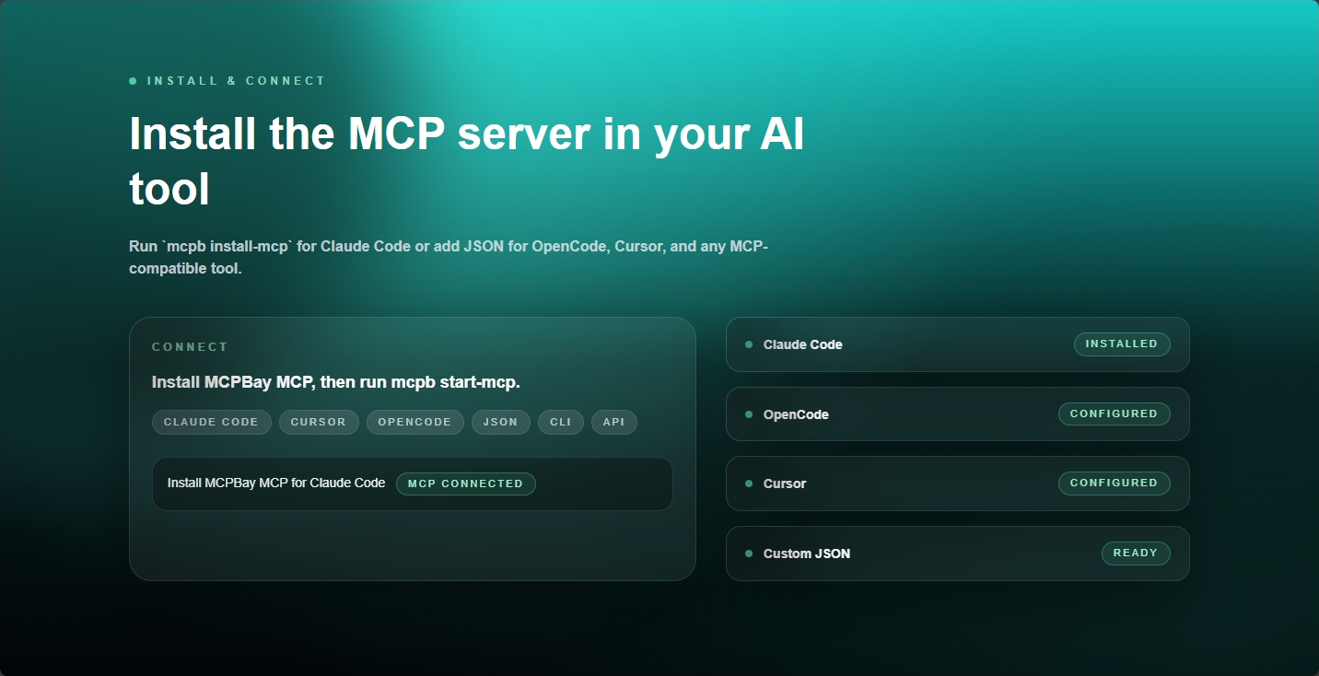The image size is (1319, 676).
Task: Click the INSTALLED badge for Claude Code
Action: coord(1122,344)
